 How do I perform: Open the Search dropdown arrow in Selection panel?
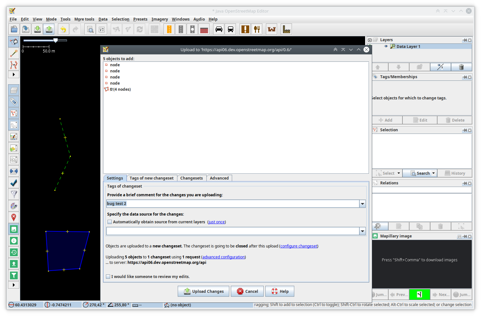point(433,173)
